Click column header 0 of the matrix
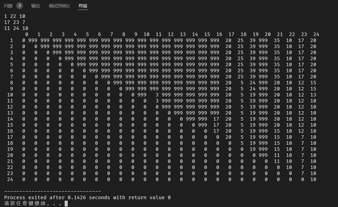 coord(27,34)
